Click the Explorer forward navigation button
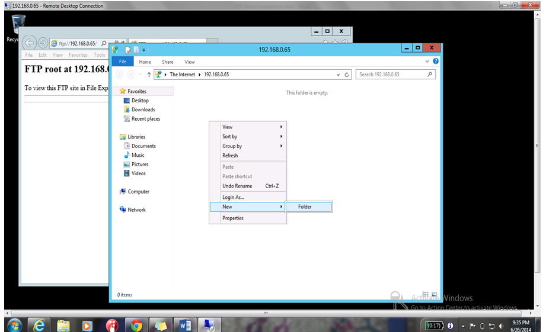Viewport: 549px width, 332px height. click(x=131, y=75)
